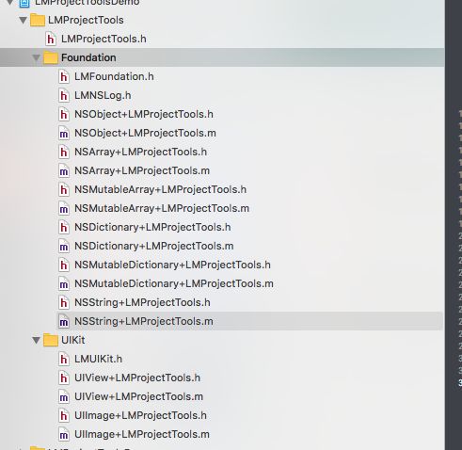Image resolution: width=462 pixels, height=450 pixels.
Task: Select NSMutableArray+LMProjectTools.h file name
Action: (160, 189)
